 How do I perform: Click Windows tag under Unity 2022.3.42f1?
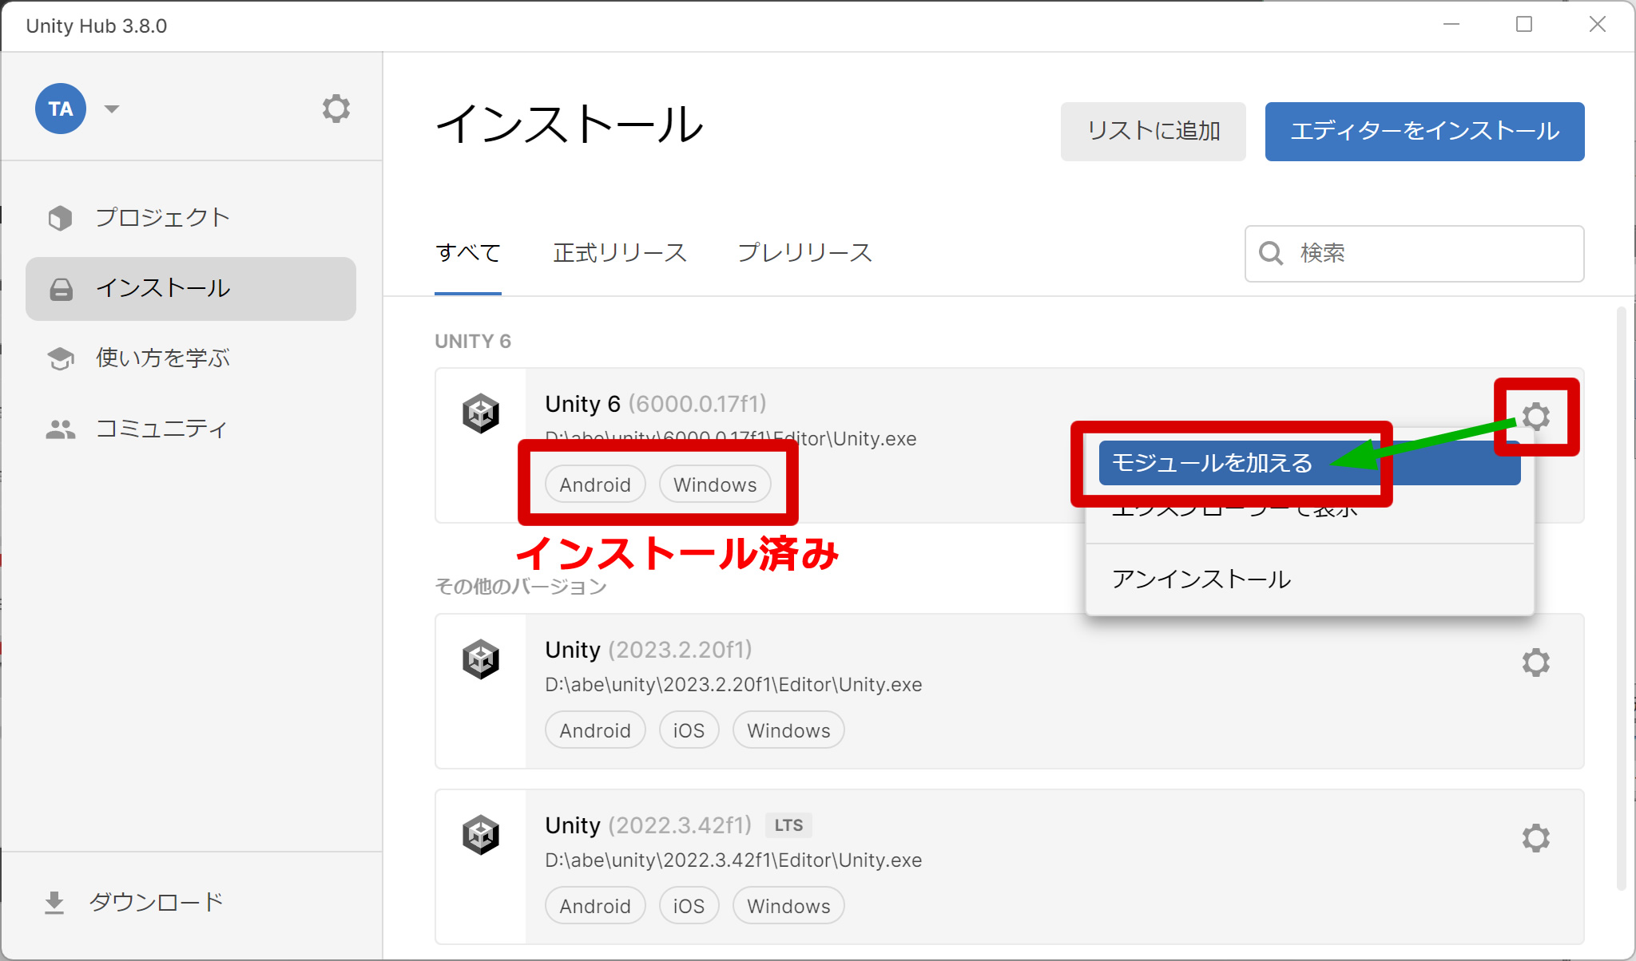coord(788,906)
